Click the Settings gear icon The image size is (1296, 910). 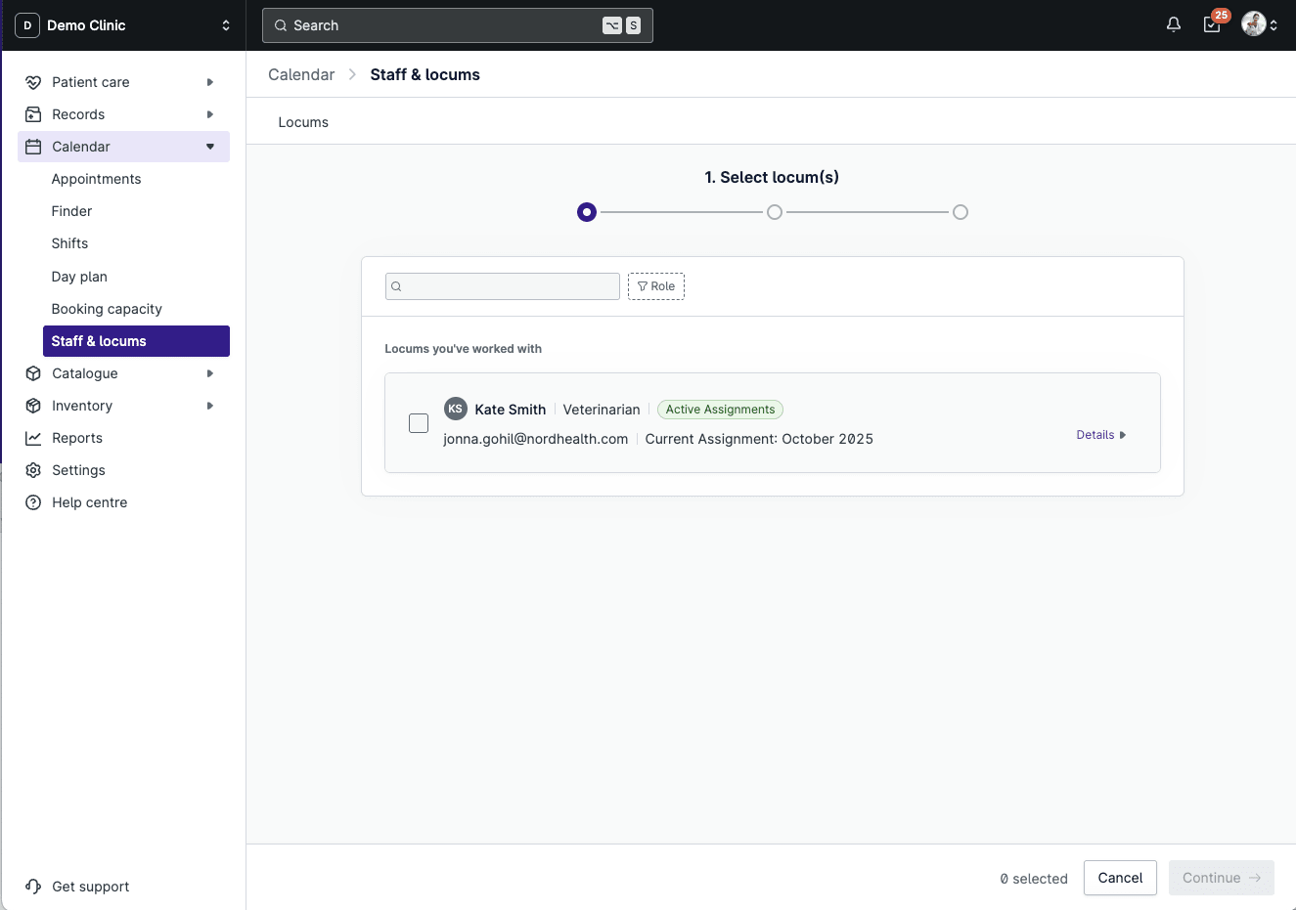(34, 469)
